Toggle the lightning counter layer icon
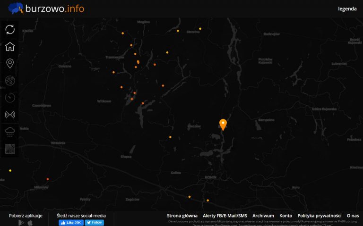 point(10,81)
